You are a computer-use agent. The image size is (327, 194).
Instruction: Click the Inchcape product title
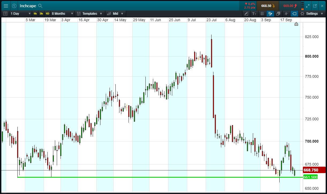point(28,6)
